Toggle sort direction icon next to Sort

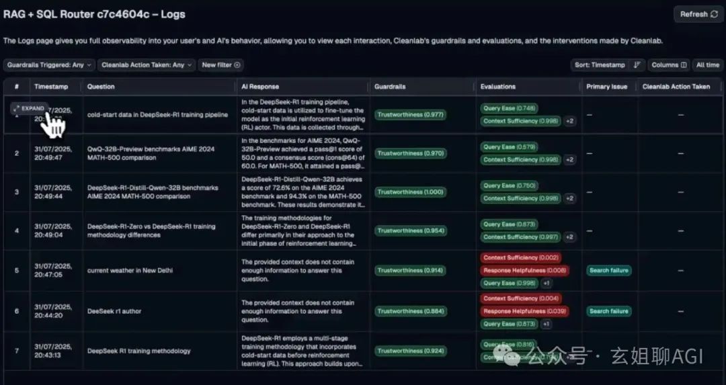click(x=637, y=65)
